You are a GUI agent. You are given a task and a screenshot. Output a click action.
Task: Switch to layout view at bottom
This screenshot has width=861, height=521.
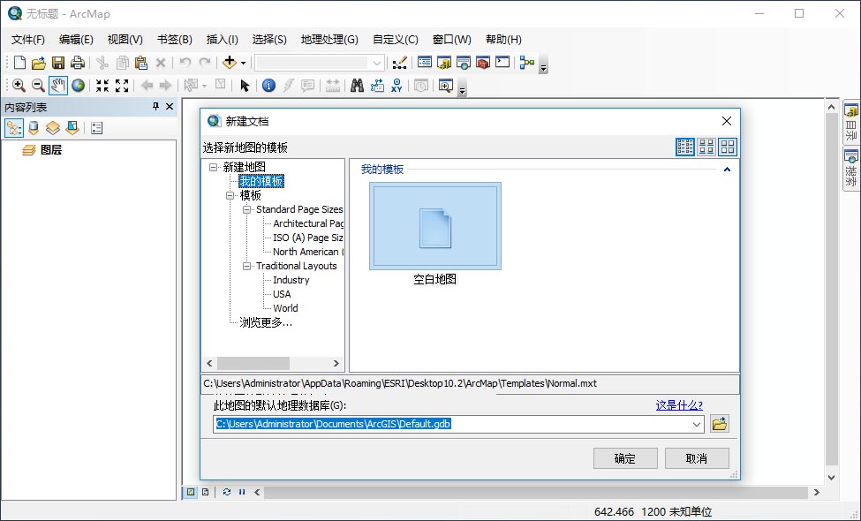(x=205, y=492)
